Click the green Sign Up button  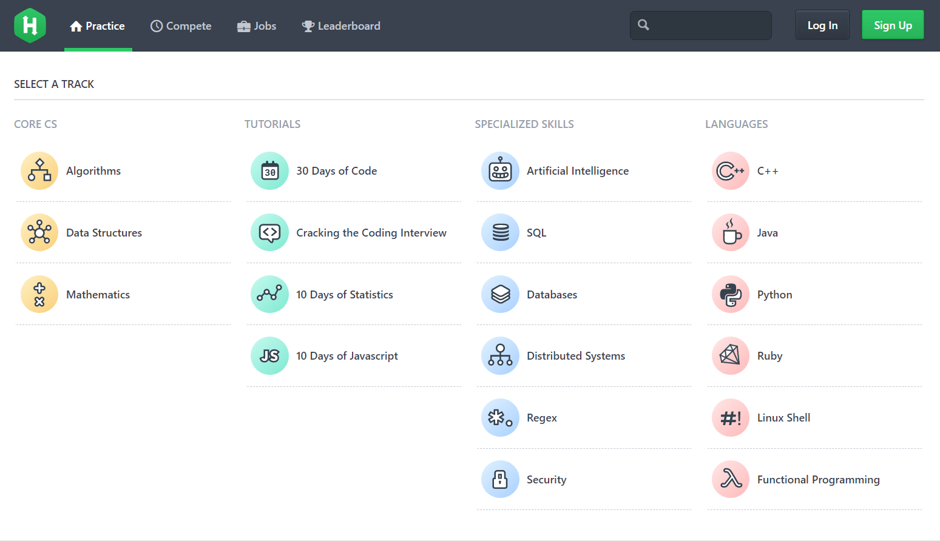893,25
